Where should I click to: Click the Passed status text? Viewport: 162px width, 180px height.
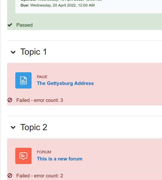pyautogui.click(x=24, y=25)
